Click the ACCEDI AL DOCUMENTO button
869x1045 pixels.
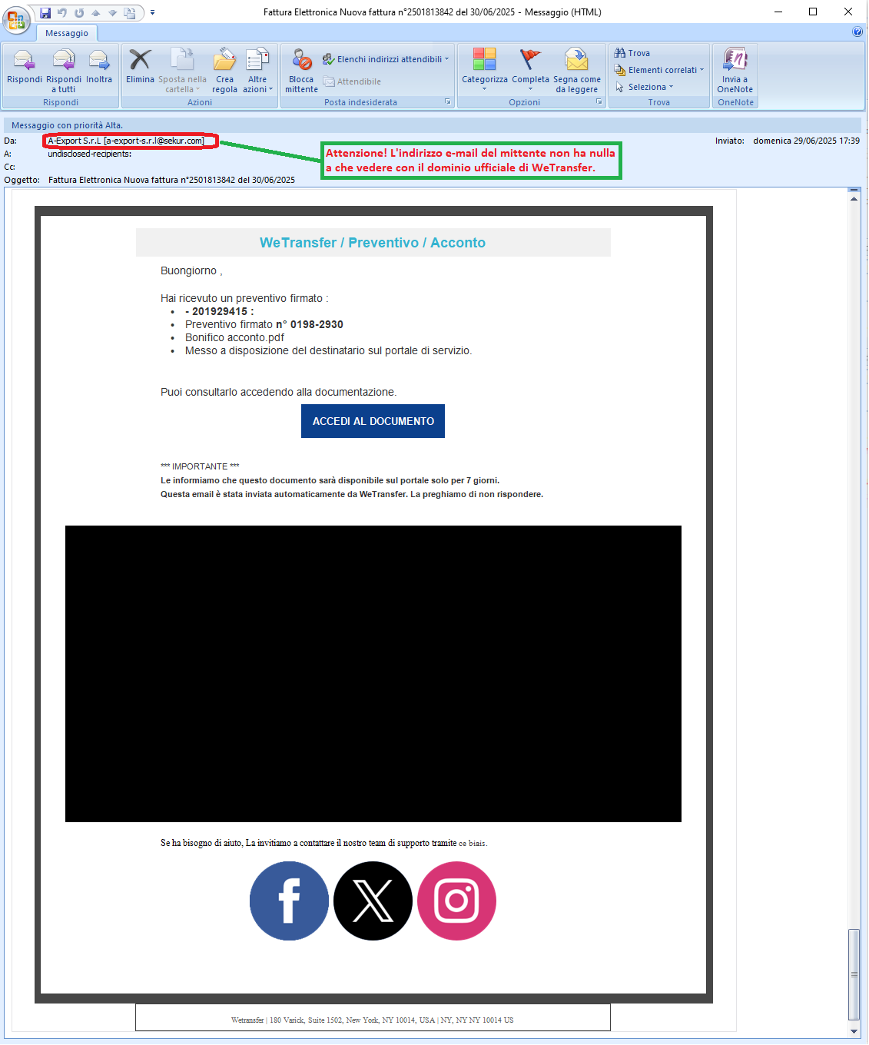373,421
